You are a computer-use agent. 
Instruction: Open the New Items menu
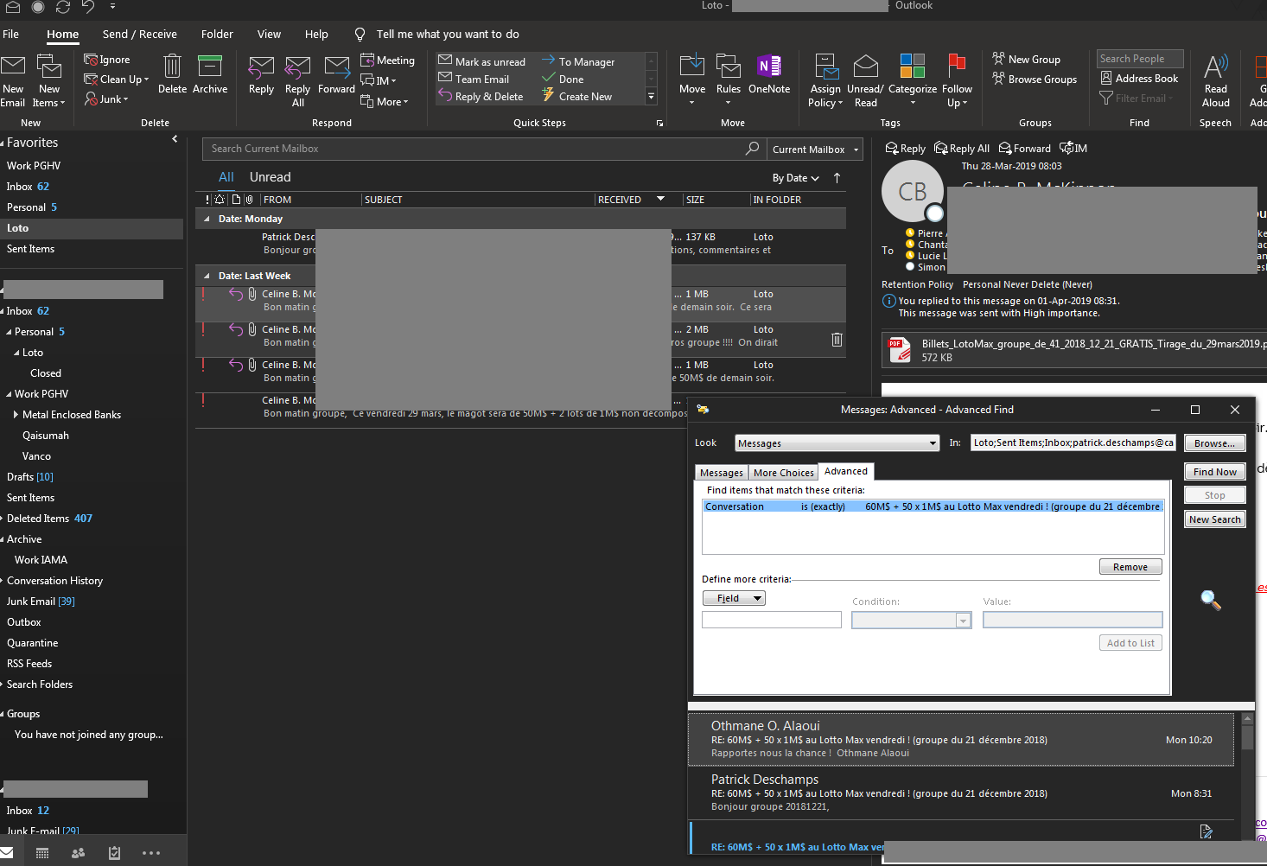point(49,80)
